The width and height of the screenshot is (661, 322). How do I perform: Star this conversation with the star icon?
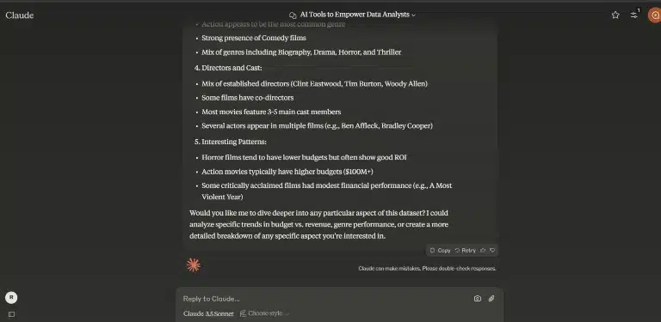(615, 15)
